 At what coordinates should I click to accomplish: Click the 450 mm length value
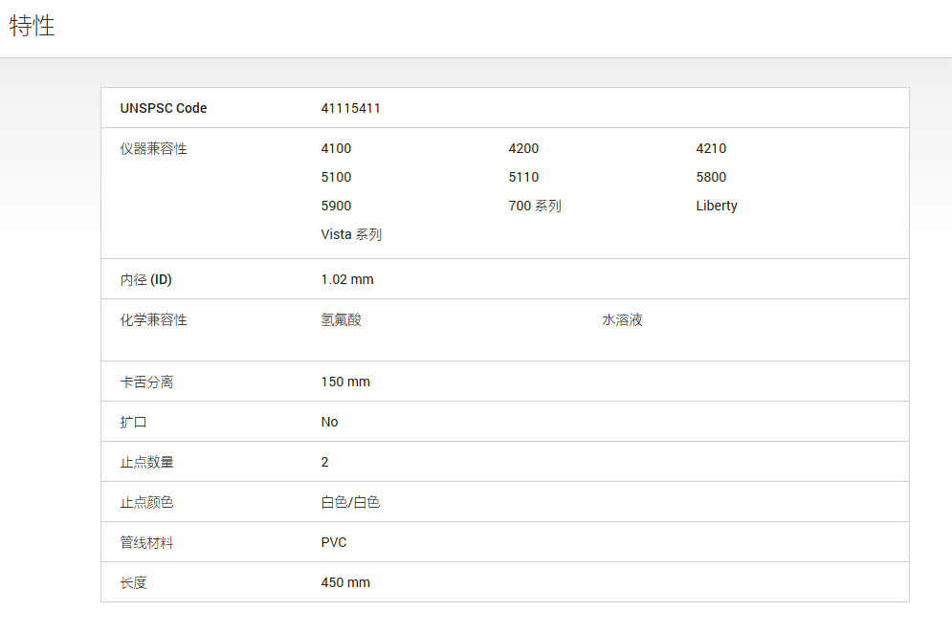click(x=345, y=582)
